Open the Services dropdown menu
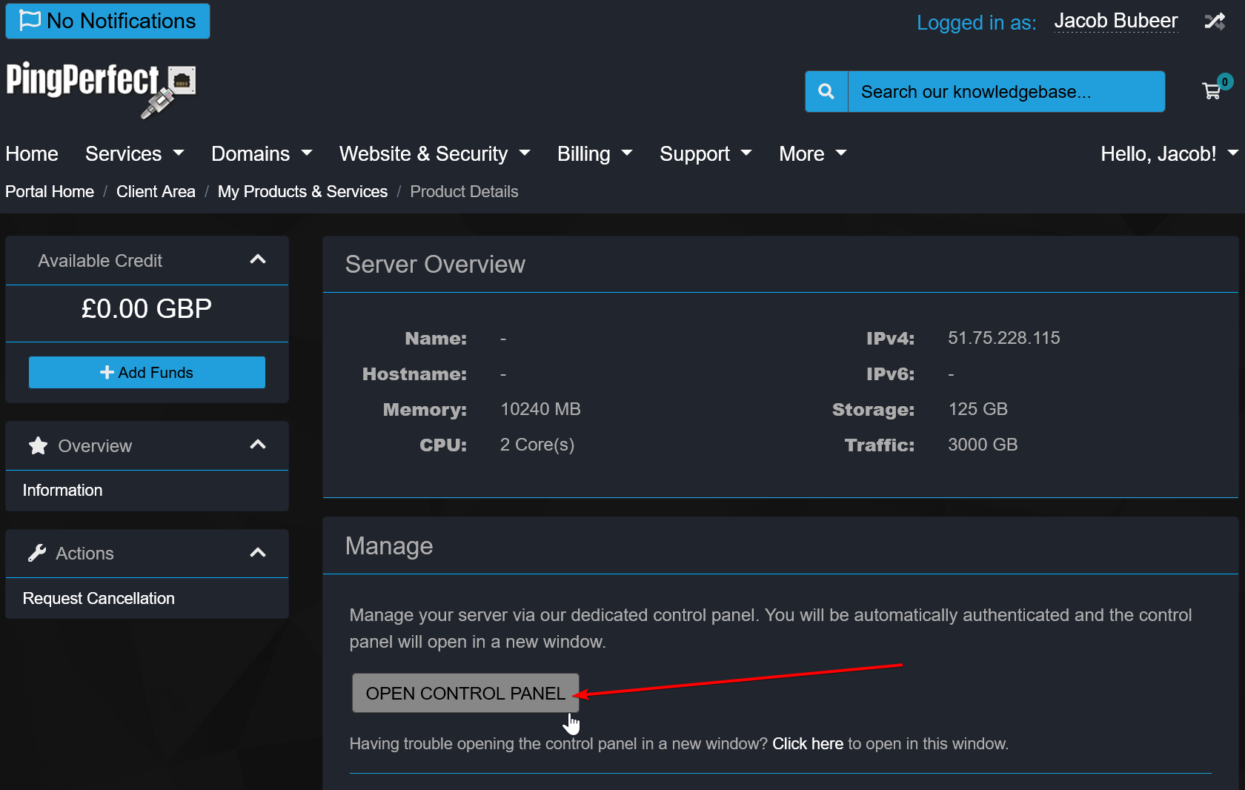Image resolution: width=1245 pixels, height=790 pixels. 134,154
